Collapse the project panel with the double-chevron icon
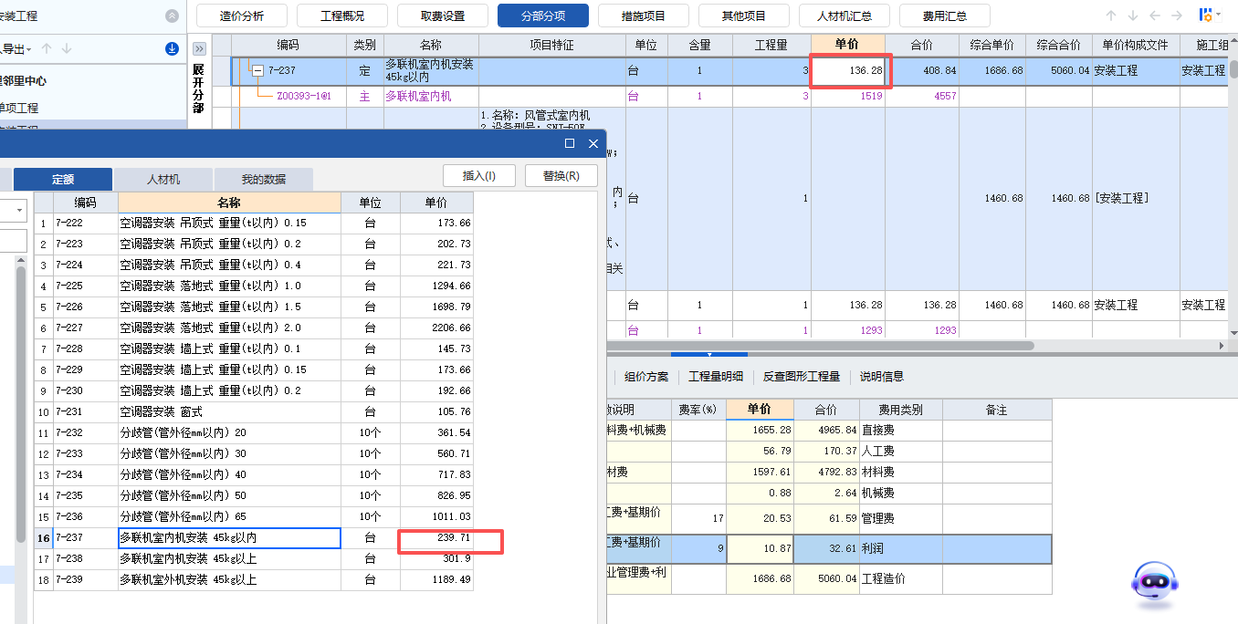 tap(172, 16)
